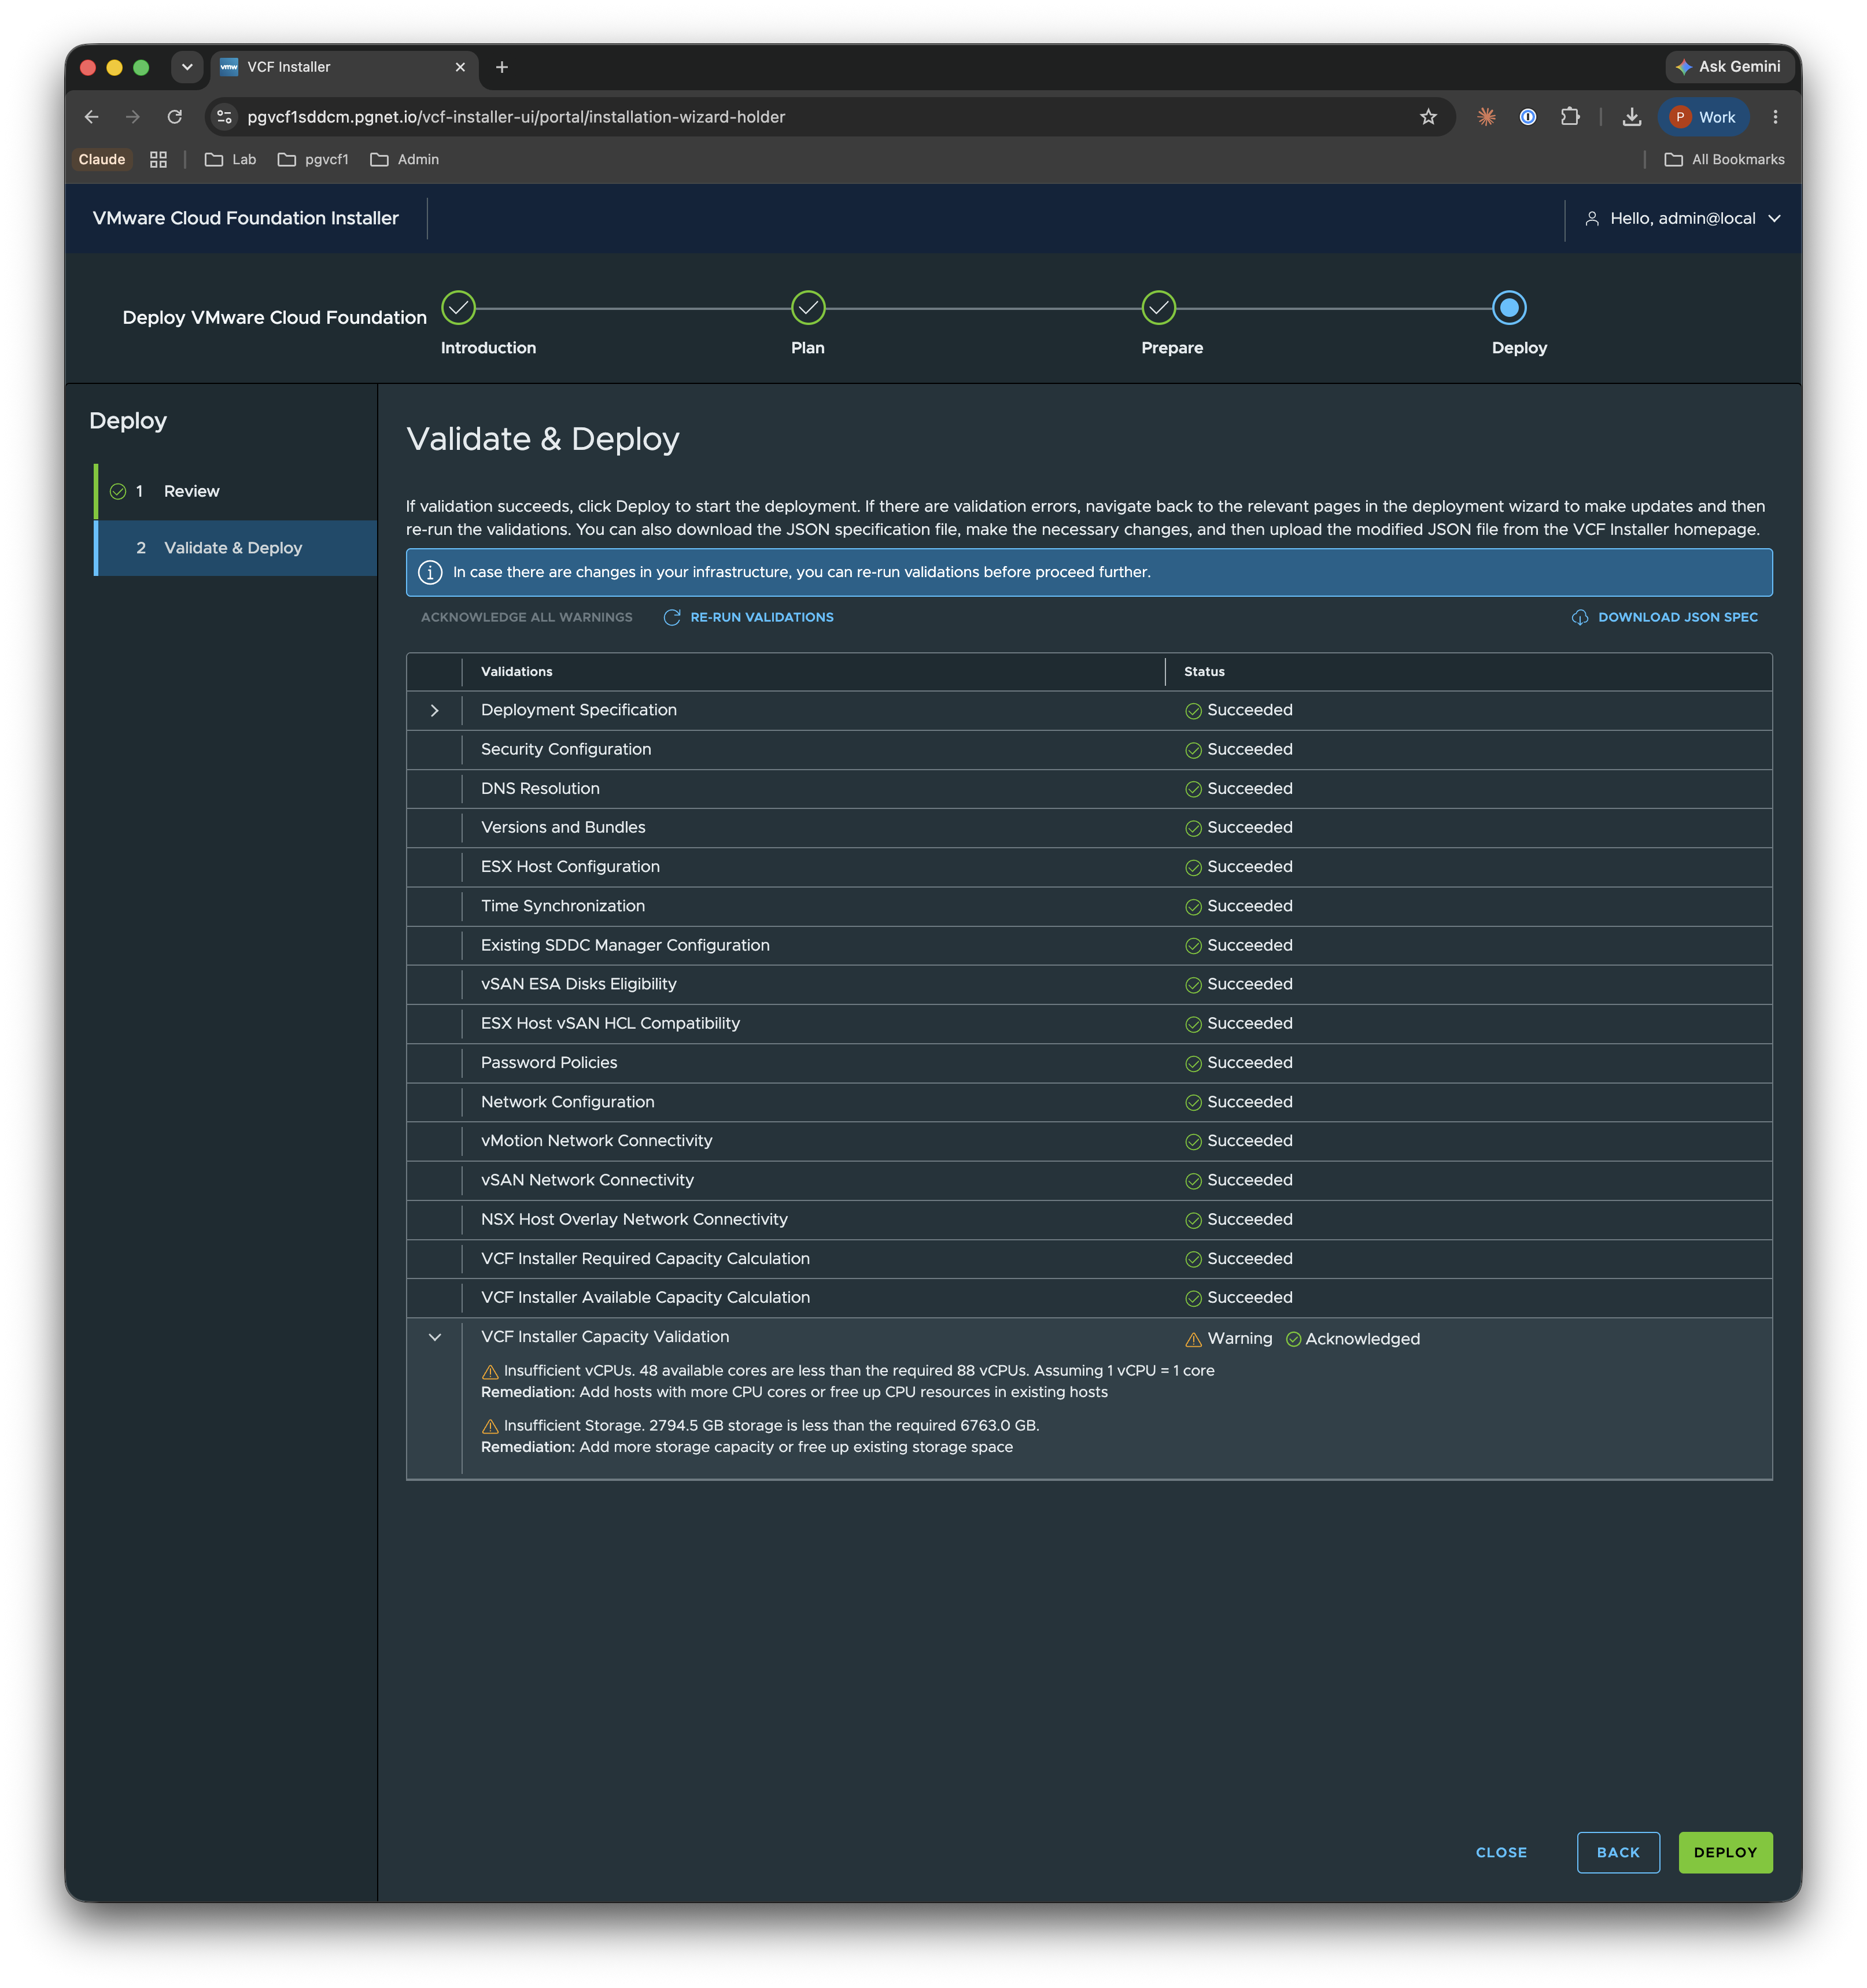The image size is (1867, 1988).
Task: Click Download JSON Spec
Action: tap(1665, 617)
